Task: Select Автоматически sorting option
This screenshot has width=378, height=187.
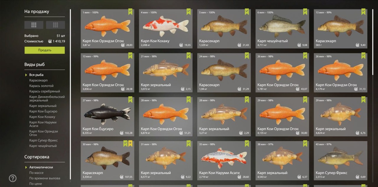Action: click(x=41, y=167)
